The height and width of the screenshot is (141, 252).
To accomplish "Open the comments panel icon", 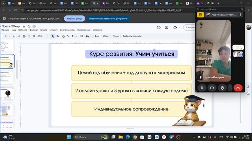I will [167, 27].
